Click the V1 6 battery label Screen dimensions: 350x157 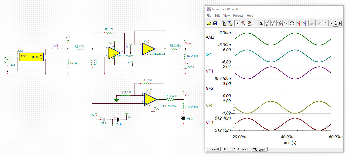tap(103, 124)
